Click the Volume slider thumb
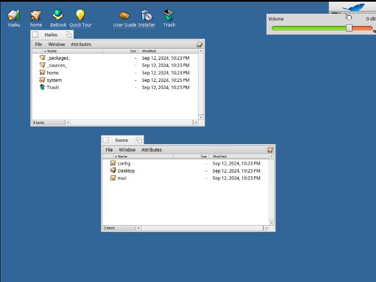Image resolution: width=376 pixels, height=282 pixels. (x=349, y=28)
